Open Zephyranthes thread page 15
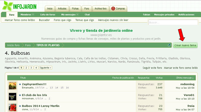 pyautogui.click(x=62, y=88)
